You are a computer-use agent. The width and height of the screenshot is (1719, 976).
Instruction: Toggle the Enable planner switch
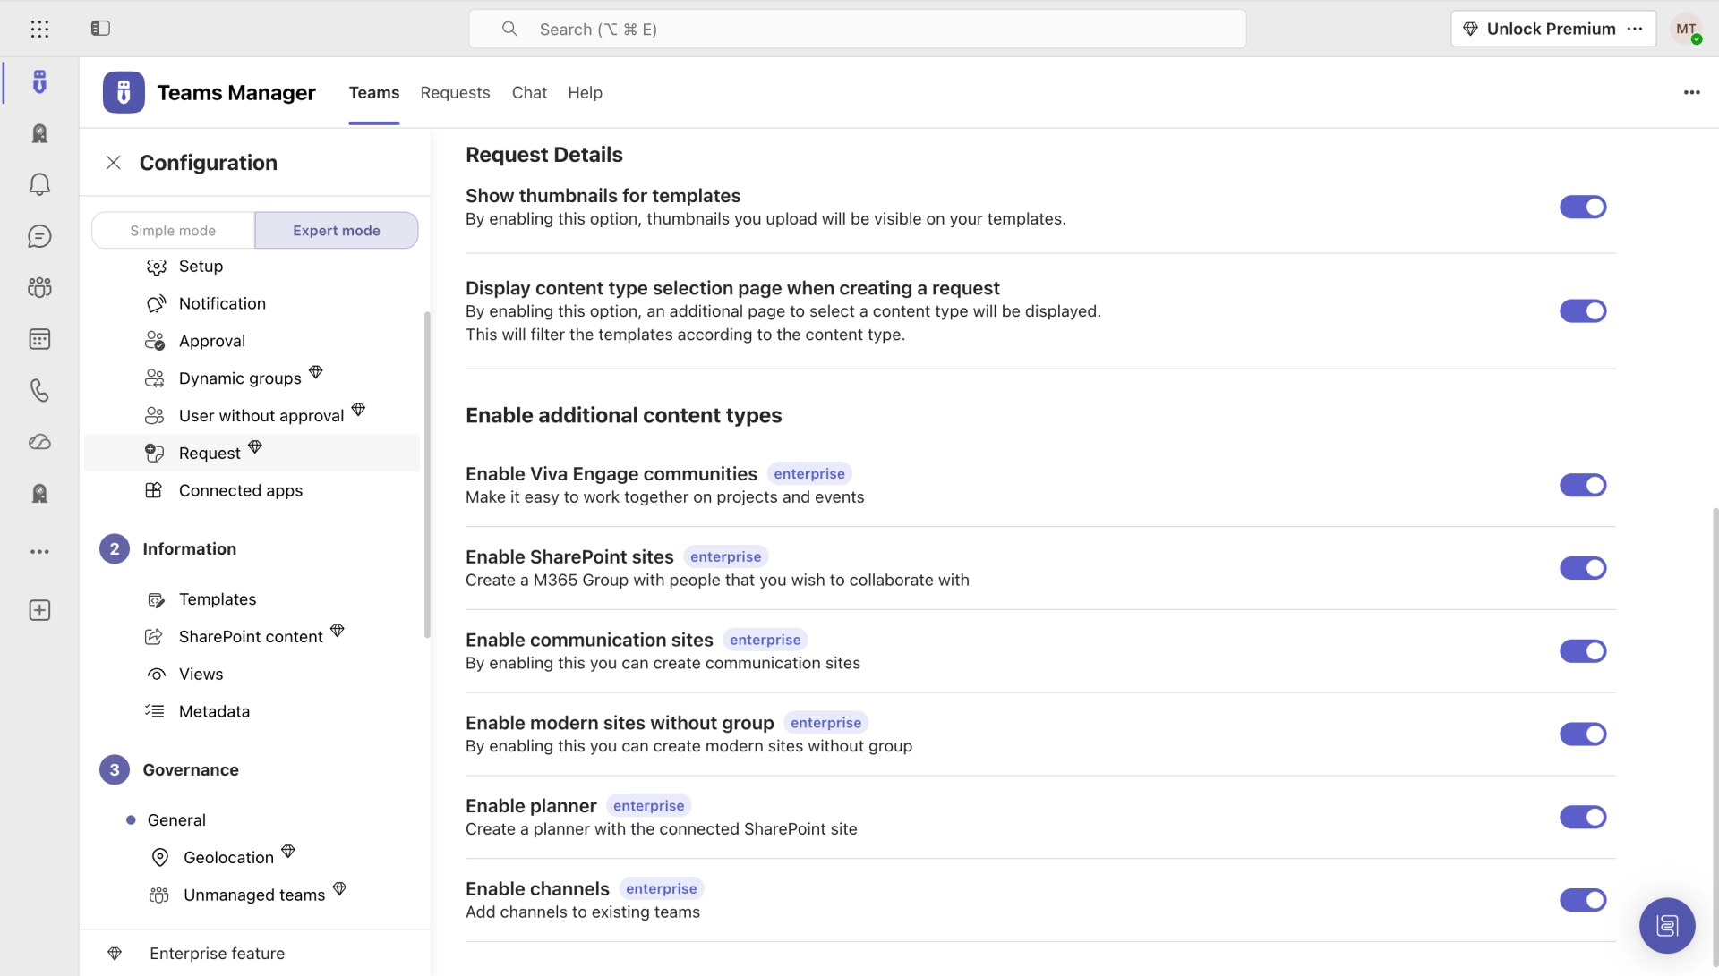click(1583, 817)
